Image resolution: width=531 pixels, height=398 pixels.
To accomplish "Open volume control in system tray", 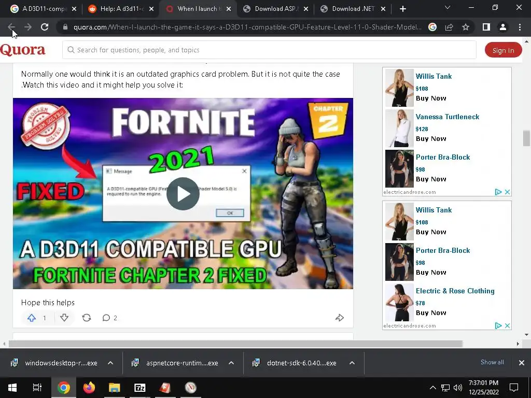I will (x=458, y=388).
